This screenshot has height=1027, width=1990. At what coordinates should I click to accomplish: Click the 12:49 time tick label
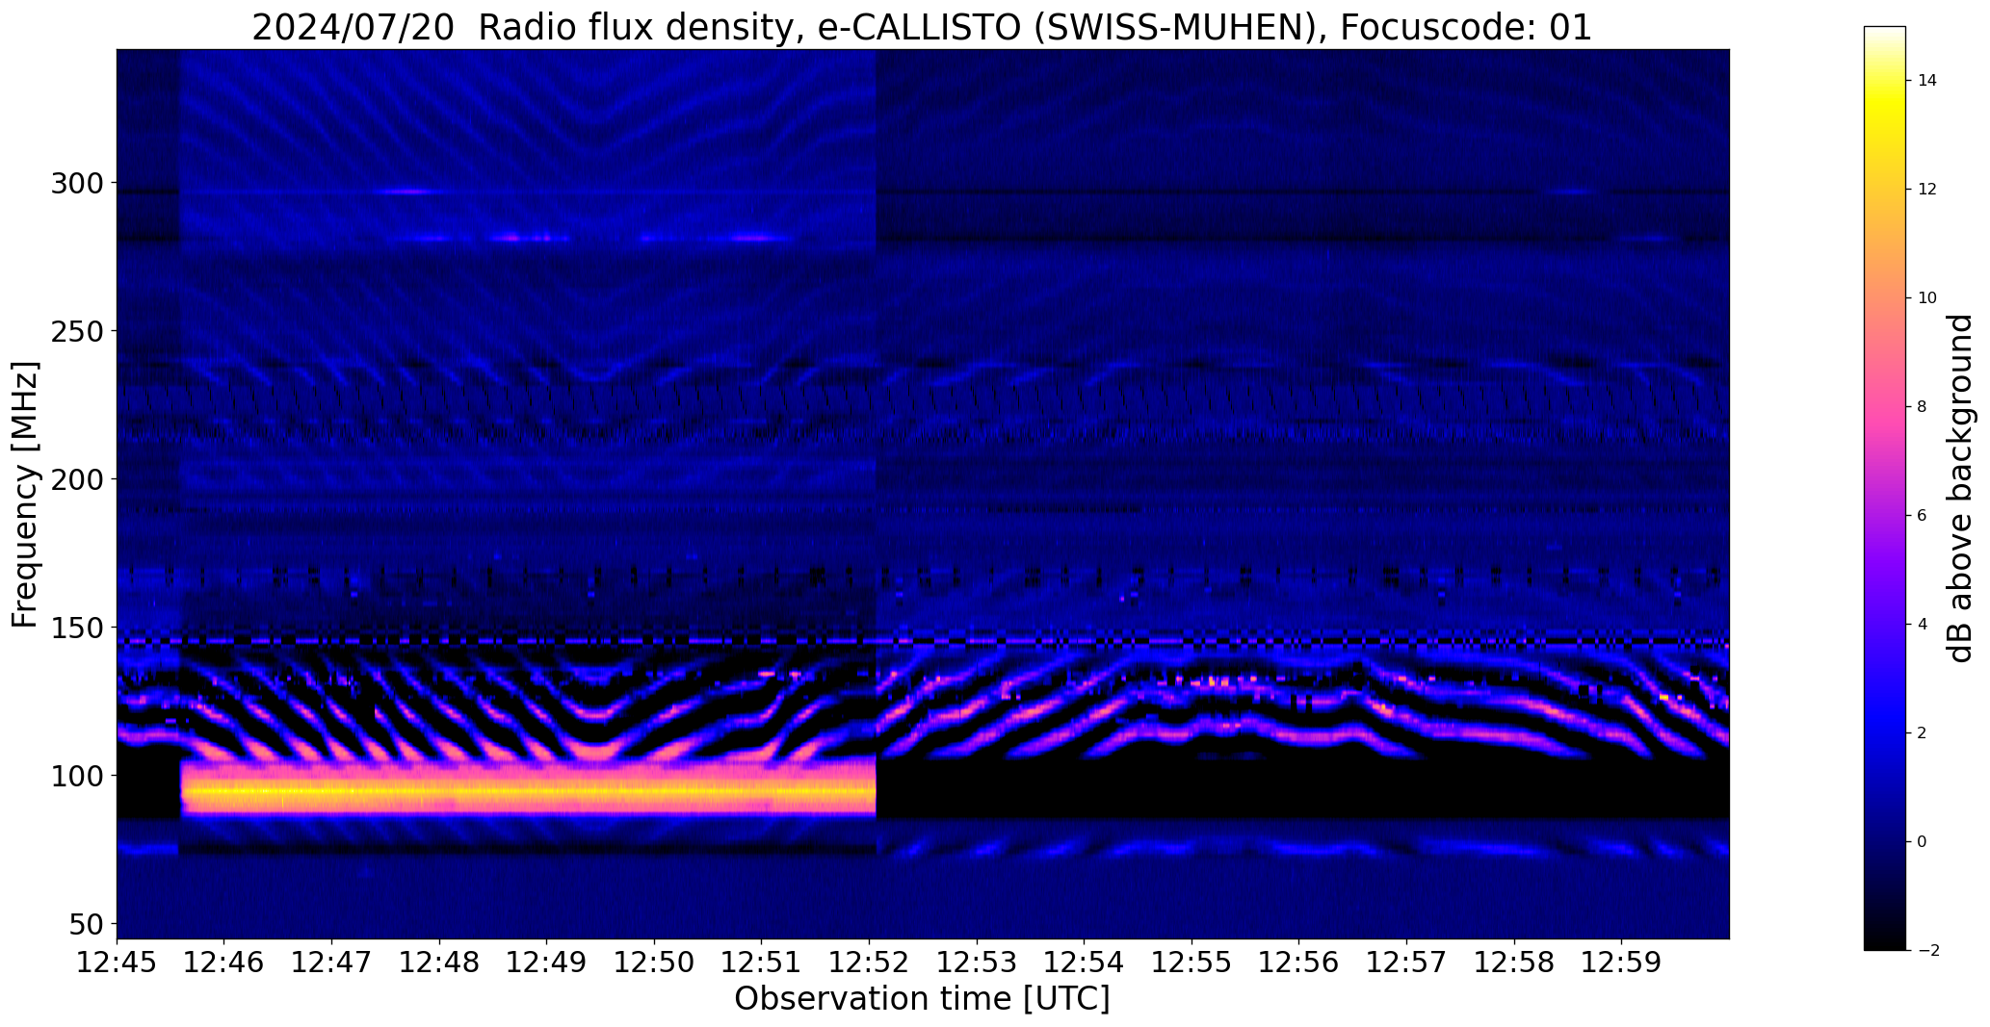click(x=547, y=962)
